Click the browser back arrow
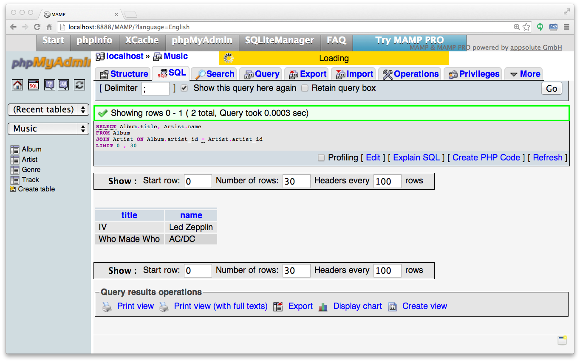The width and height of the screenshot is (580, 362). tap(14, 27)
